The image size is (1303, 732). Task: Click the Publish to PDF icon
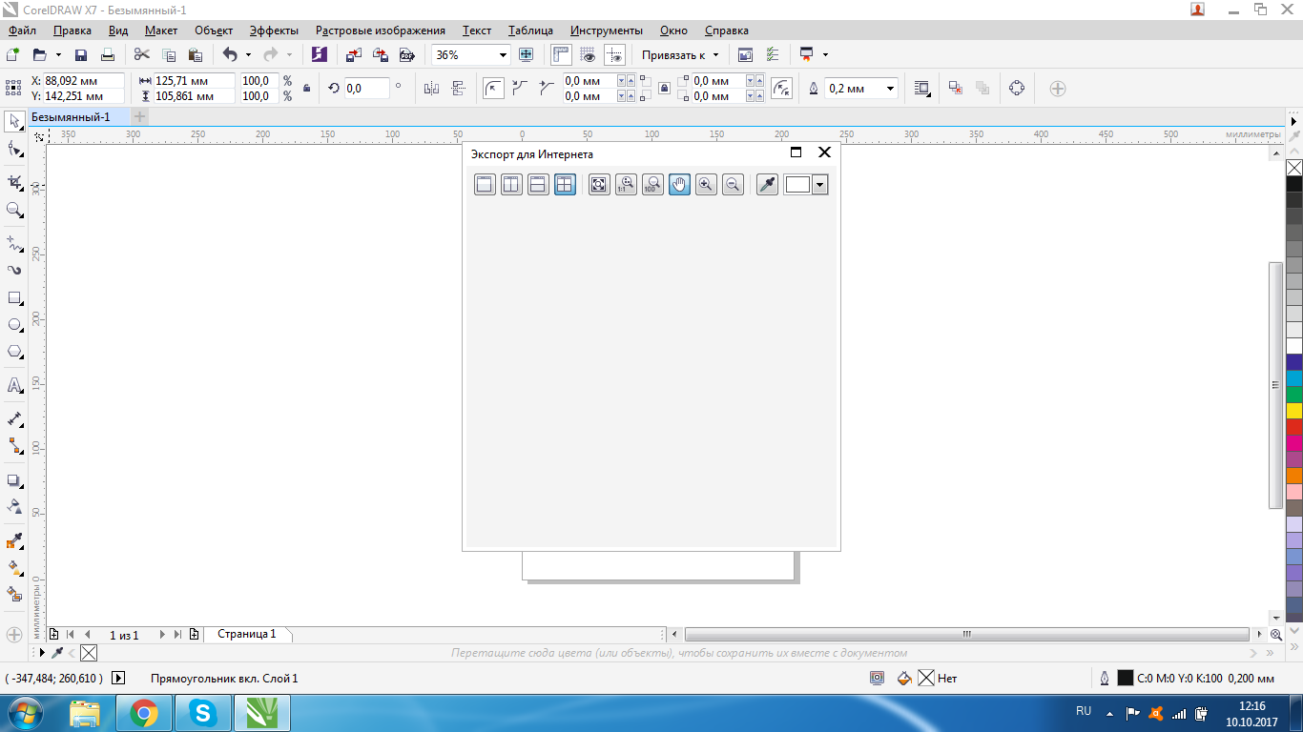point(407,55)
